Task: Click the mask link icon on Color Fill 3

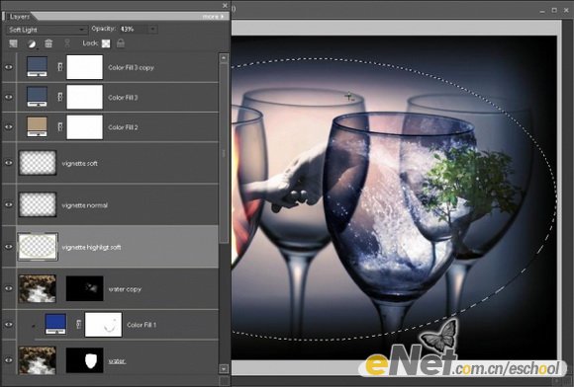Action: click(x=60, y=97)
